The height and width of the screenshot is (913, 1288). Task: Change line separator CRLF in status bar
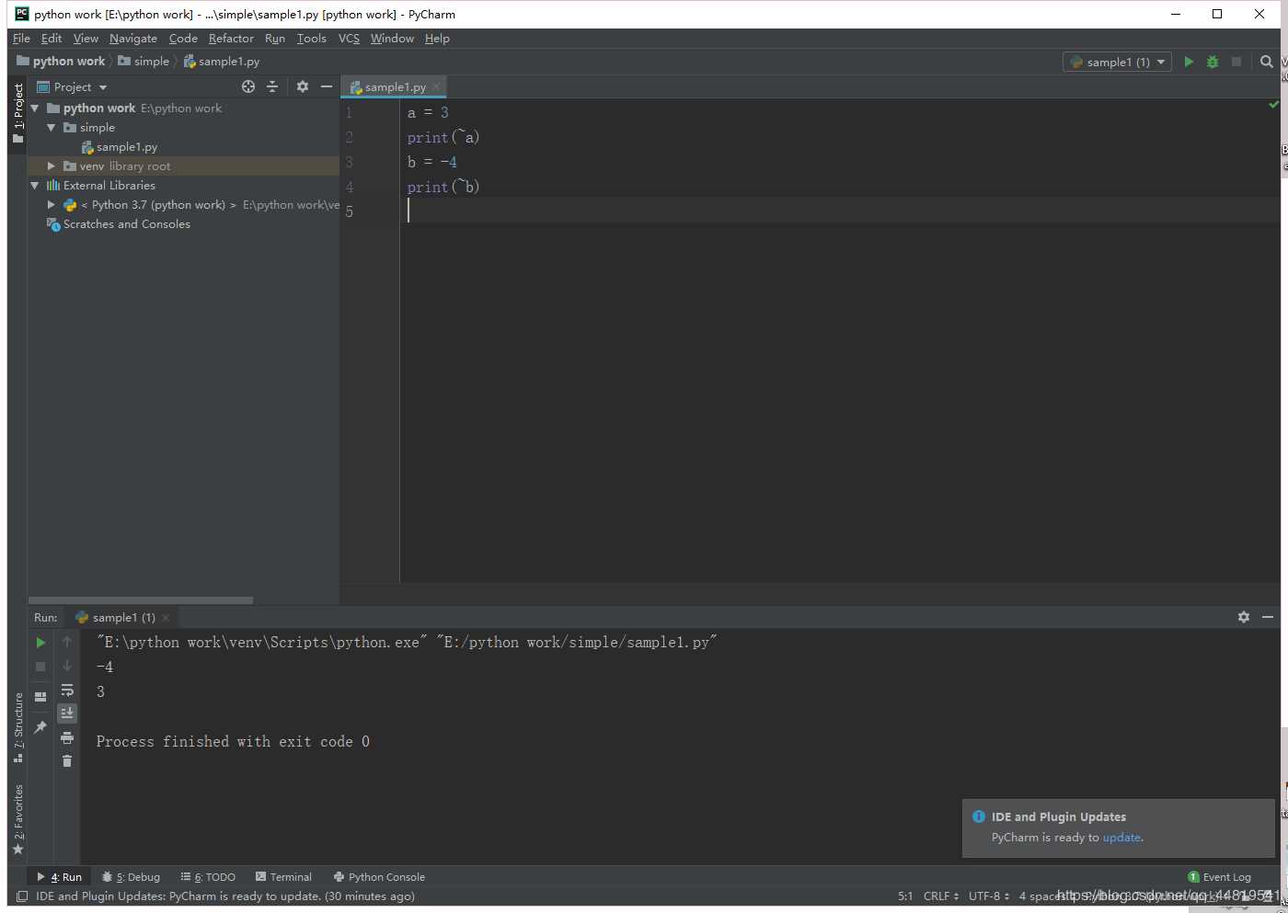[941, 896]
